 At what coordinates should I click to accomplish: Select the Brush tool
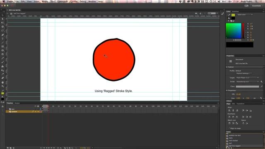coord(2,62)
